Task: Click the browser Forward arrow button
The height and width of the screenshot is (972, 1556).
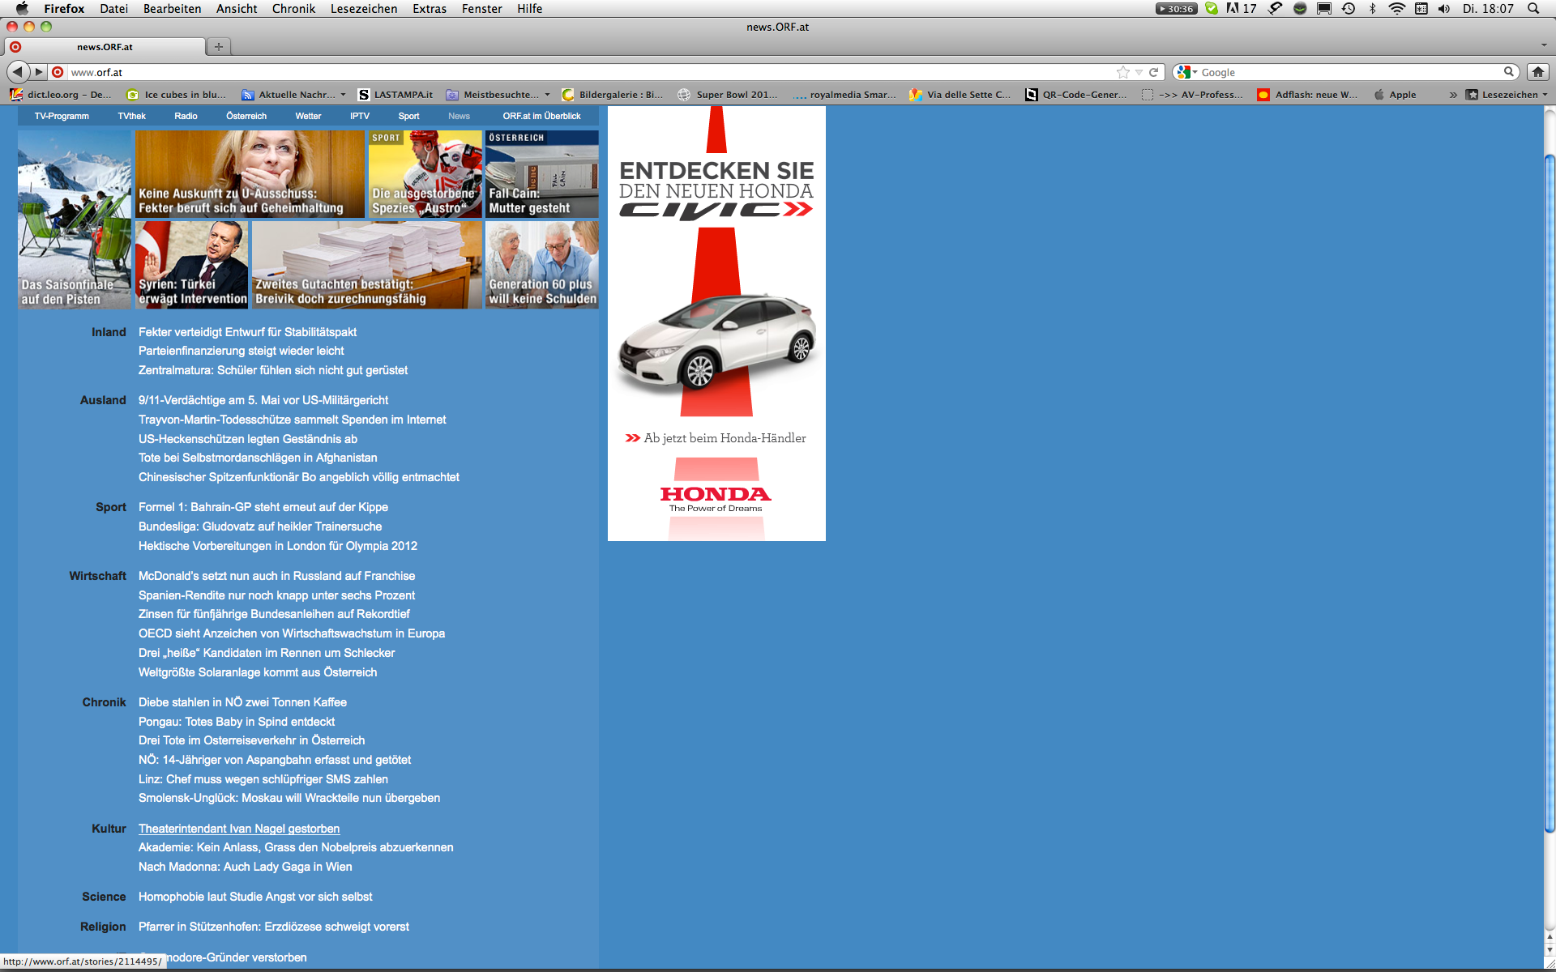Action: 38,72
